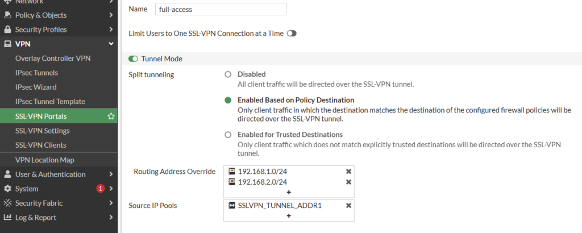
Task: Select the Disabled split tunneling option
Action: (228, 74)
